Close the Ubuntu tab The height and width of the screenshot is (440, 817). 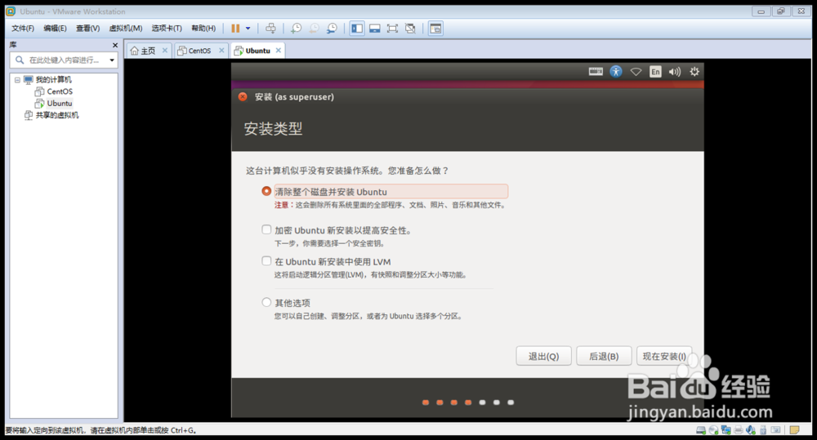pyautogui.click(x=279, y=51)
